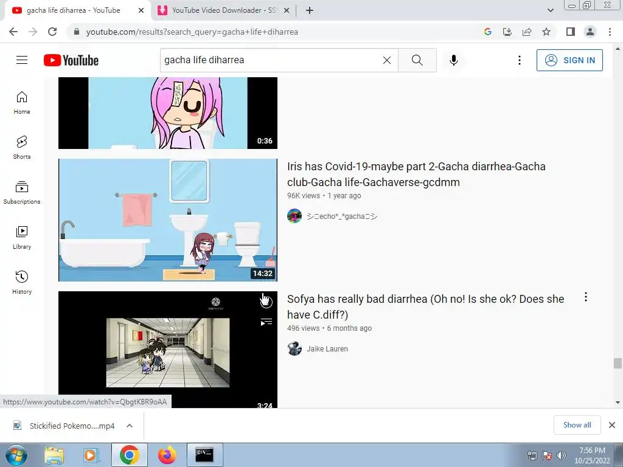Open the YouTube hamburger guide menu
This screenshot has height=467, width=623.
22,60
